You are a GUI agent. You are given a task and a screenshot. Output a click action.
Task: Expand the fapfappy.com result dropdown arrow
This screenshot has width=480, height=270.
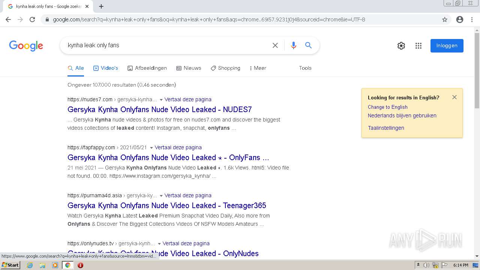(151, 148)
